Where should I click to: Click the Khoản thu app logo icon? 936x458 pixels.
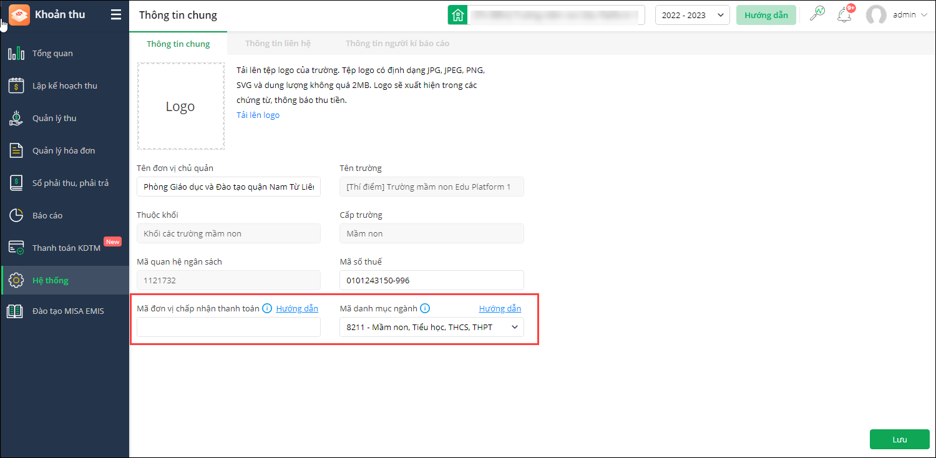tap(19, 15)
